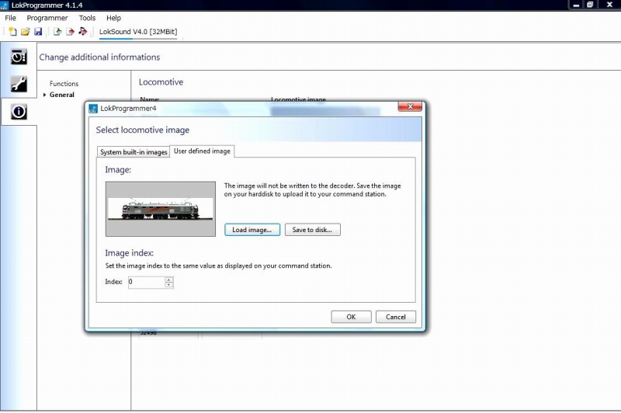Increase Index value with up arrow
The width and height of the screenshot is (621, 413).
[169, 279]
